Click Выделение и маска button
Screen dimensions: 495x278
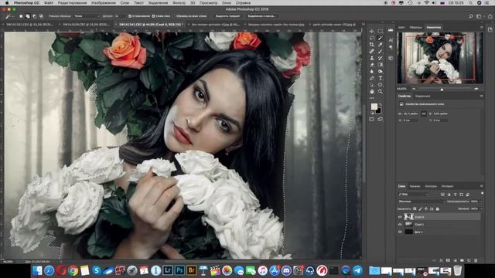pyautogui.click(x=261, y=16)
